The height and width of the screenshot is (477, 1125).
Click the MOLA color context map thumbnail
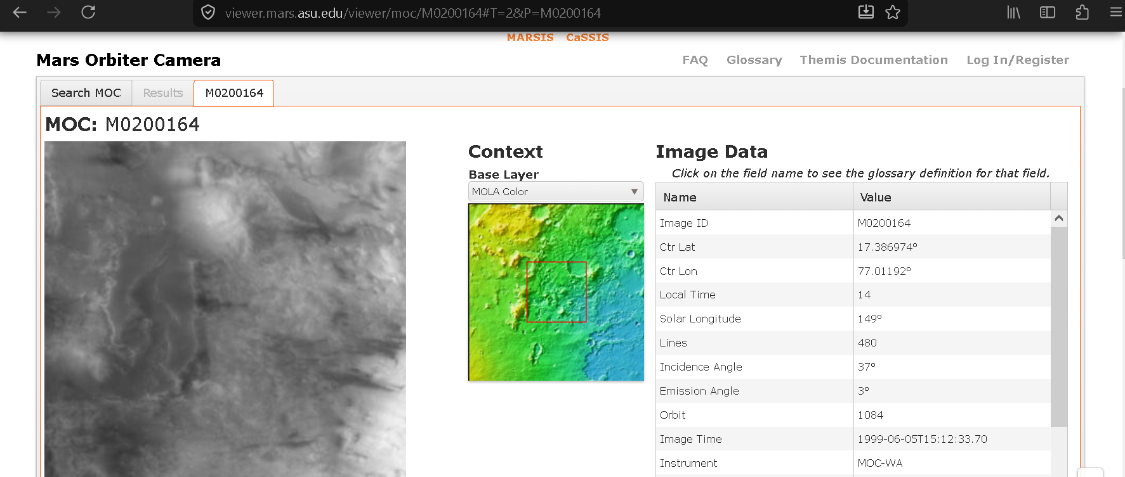pos(556,292)
